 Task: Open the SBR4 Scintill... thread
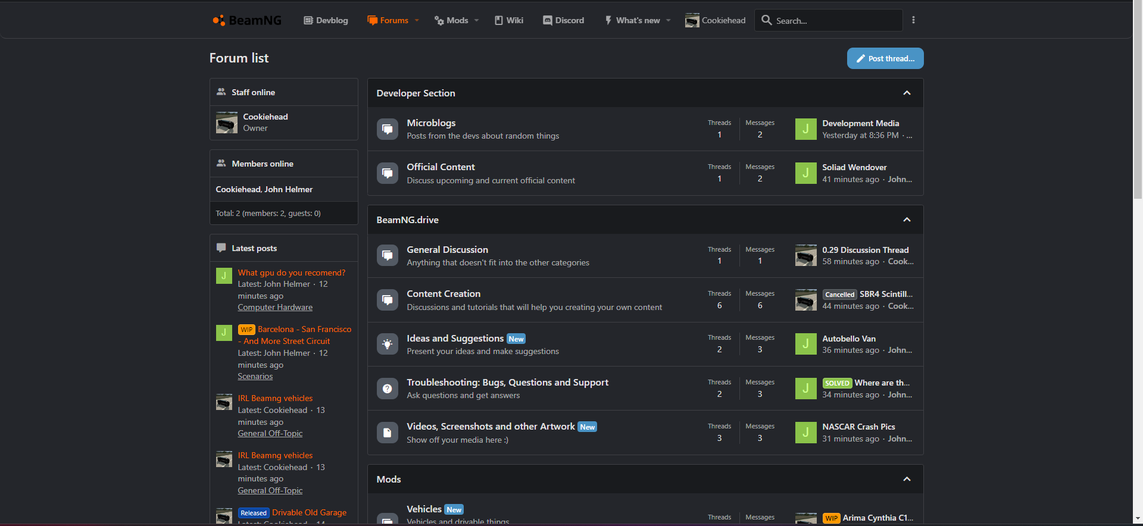pos(886,294)
